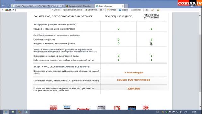Click the AVG toolbar search field
The height and width of the screenshot is (114, 202).
33,10
